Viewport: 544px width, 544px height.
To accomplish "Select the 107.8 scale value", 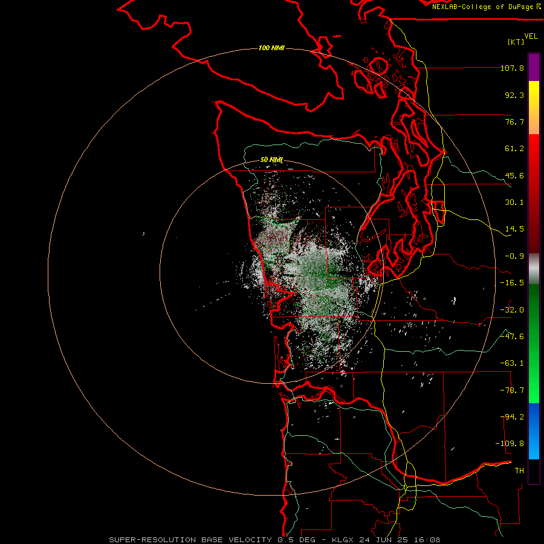I will point(512,68).
